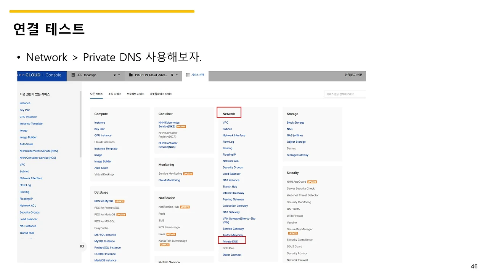Click the NHN Cloud Console logo
Screen dimensions: 488x274
39,75
